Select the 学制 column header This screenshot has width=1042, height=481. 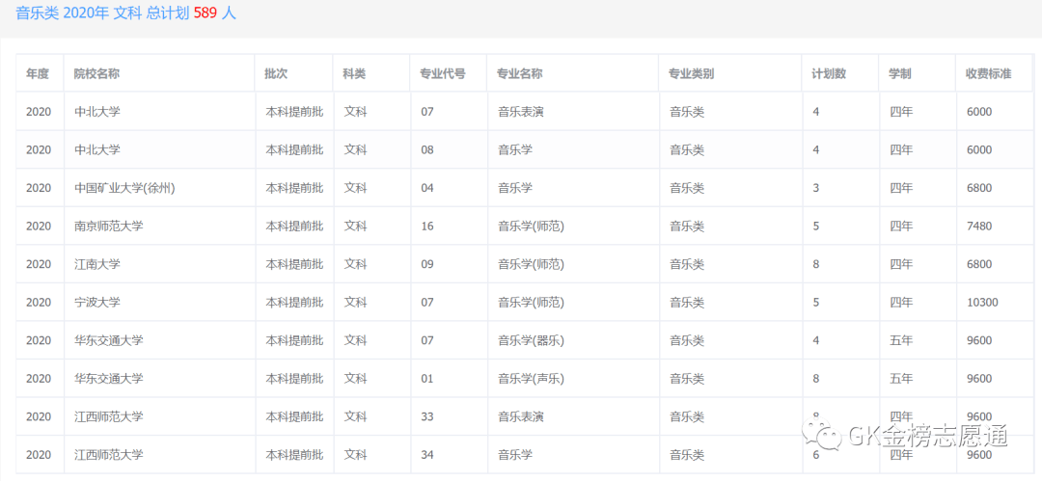pyautogui.click(x=900, y=74)
